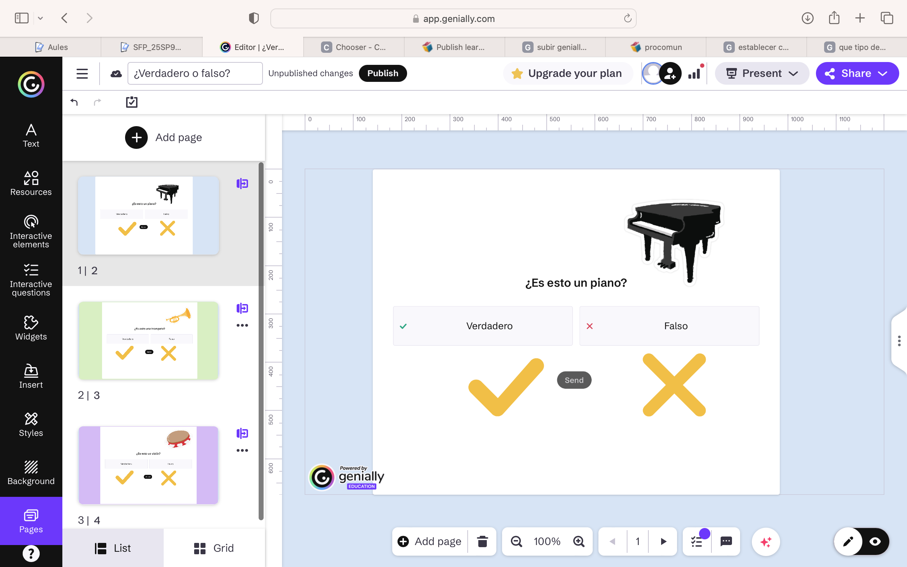Open the comments speech bubble icon
Viewport: 907px width, 567px height.
coord(726,541)
